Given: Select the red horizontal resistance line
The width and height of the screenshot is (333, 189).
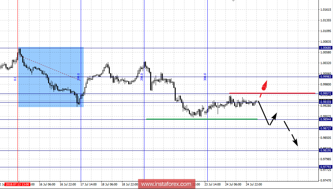Looking at the screenshot, I should coord(272,93).
